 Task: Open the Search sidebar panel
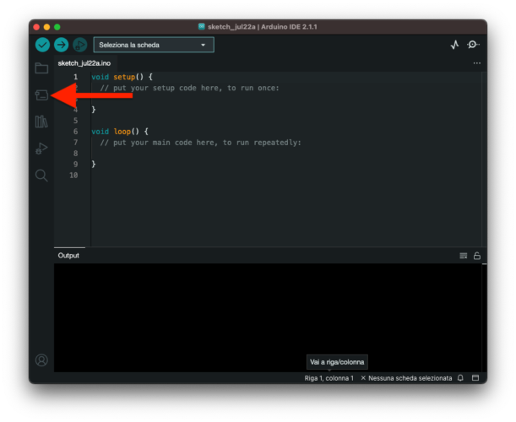click(x=41, y=176)
